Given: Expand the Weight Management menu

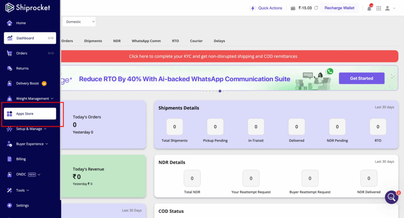Looking at the screenshot, I should [x=32, y=99].
